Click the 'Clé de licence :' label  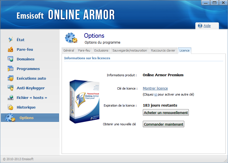(x=127, y=88)
